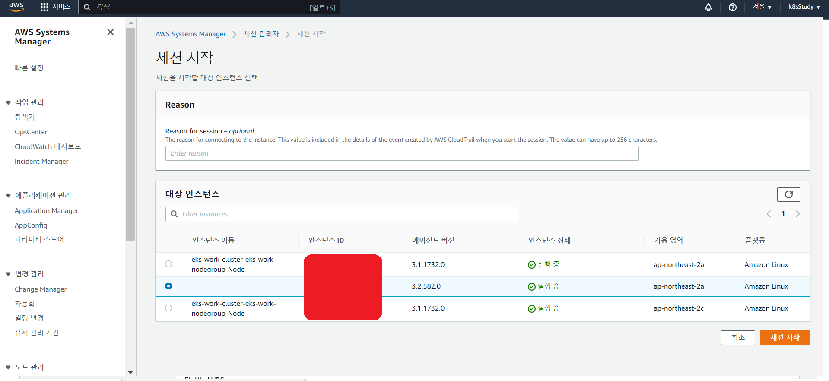Go to next page of instances
The width and height of the screenshot is (829, 381).
(797, 214)
